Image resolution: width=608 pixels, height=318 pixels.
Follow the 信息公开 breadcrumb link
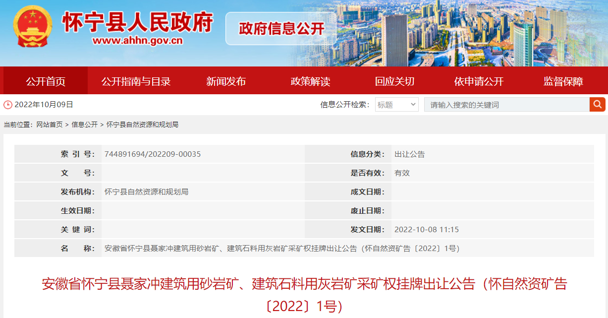click(x=85, y=125)
